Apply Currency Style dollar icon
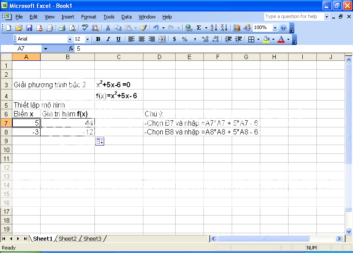The image size is (353, 253). point(174,39)
